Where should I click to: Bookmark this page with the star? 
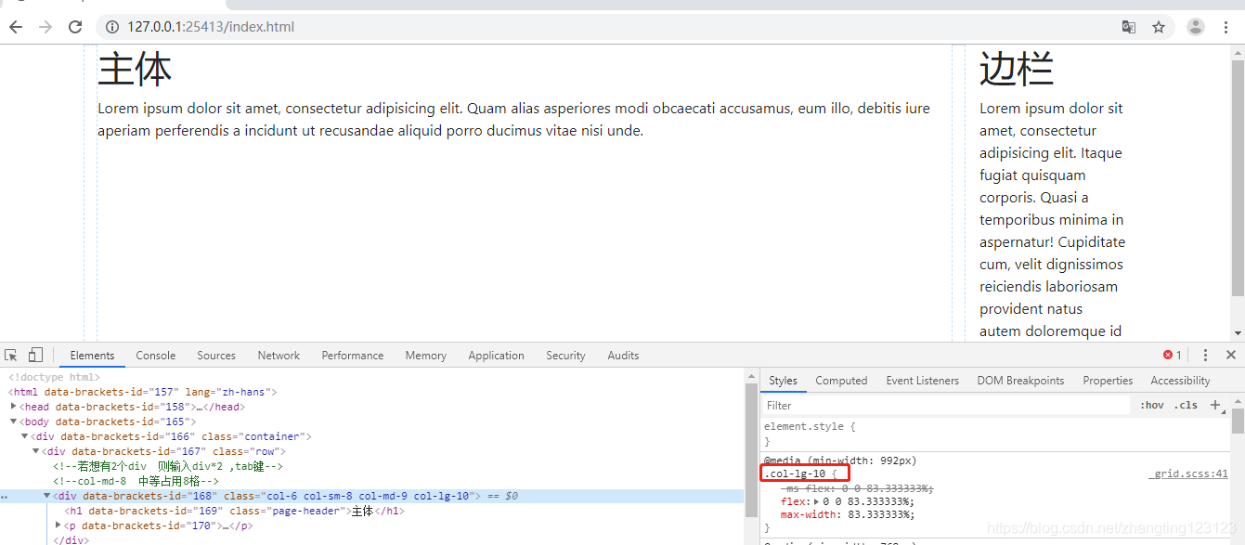click(x=1159, y=27)
